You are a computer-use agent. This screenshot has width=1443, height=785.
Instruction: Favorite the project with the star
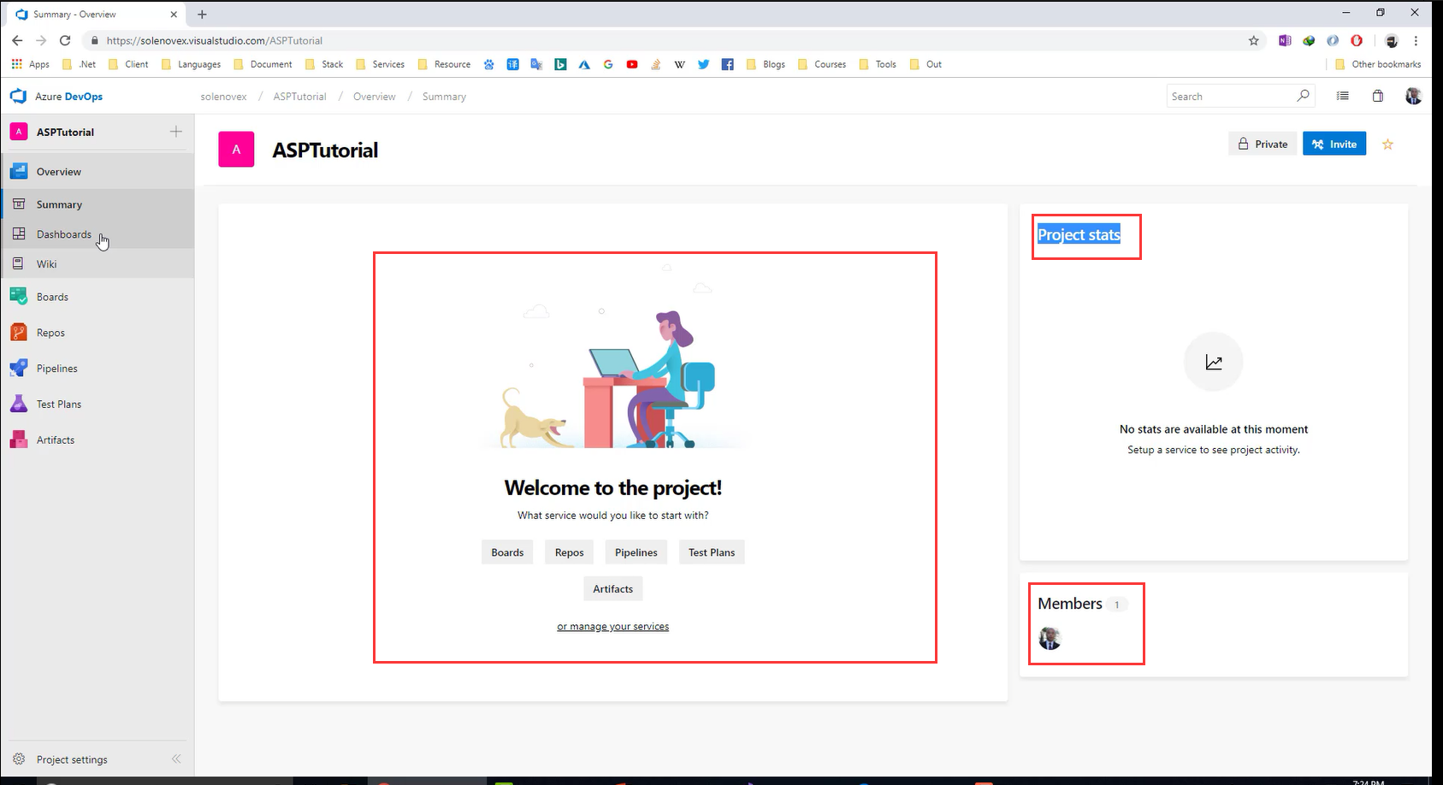click(1387, 145)
